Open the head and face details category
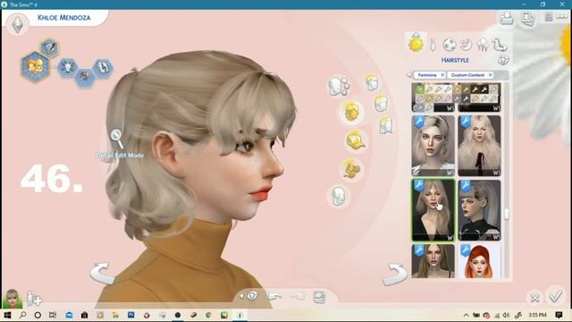This screenshot has height=322, width=572. [339, 87]
